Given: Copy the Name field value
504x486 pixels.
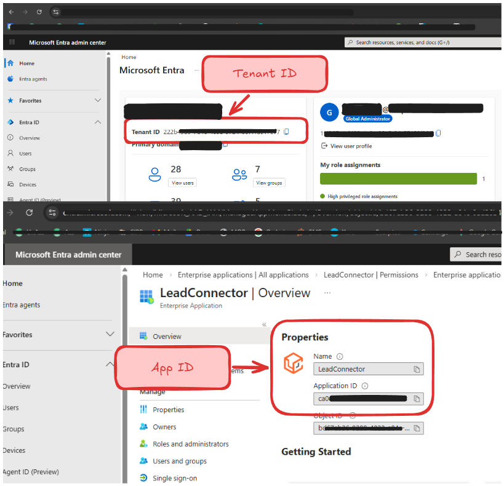Looking at the screenshot, I should click(x=417, y=369).
